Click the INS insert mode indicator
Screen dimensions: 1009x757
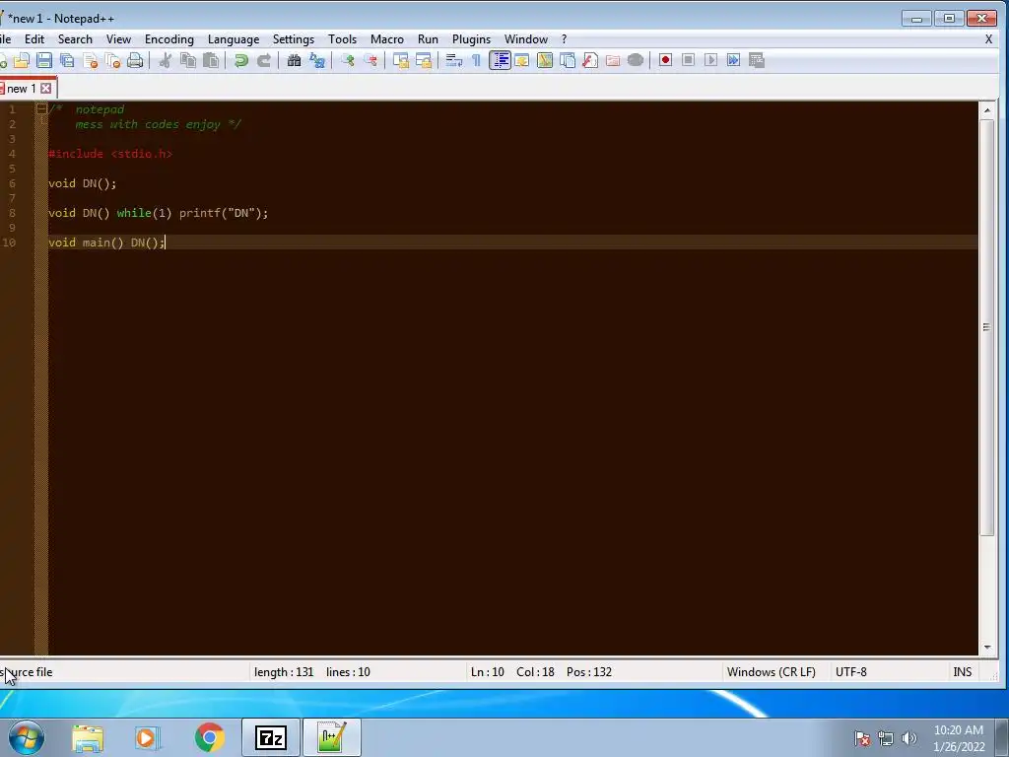962,672
